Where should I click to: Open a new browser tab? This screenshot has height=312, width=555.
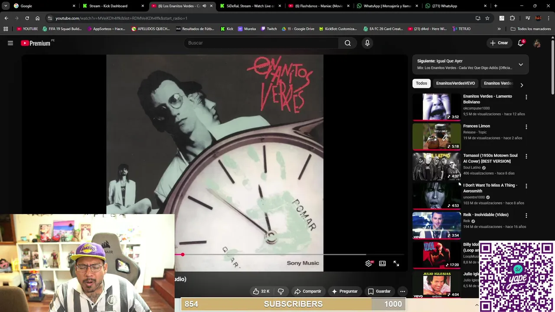(496, 6)
